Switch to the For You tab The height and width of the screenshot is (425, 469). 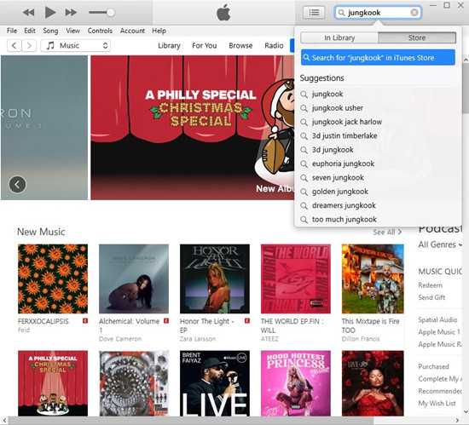205,46
